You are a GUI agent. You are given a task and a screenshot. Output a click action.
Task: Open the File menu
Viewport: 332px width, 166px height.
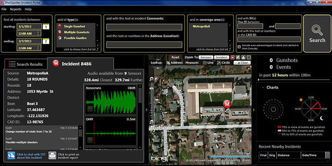click(4, 9)
